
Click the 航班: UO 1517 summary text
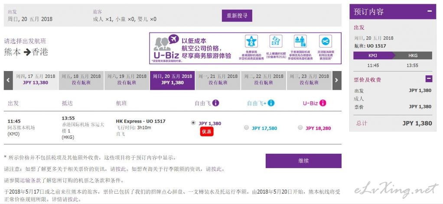click(370, 46)
